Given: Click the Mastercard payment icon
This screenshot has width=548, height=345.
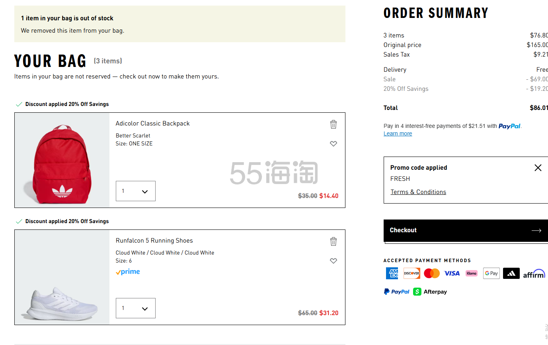Looking at the screenshot, I should (x=432, y=273).
